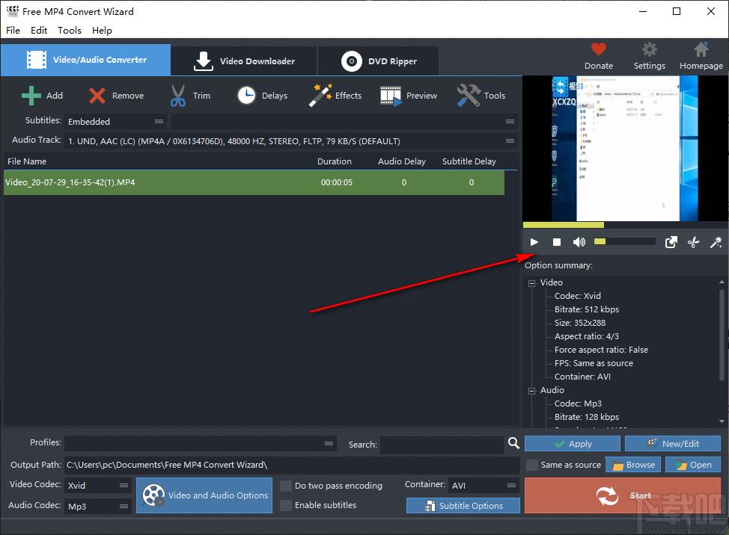
Task: Open Video and Audio Options
Action: 204,495
